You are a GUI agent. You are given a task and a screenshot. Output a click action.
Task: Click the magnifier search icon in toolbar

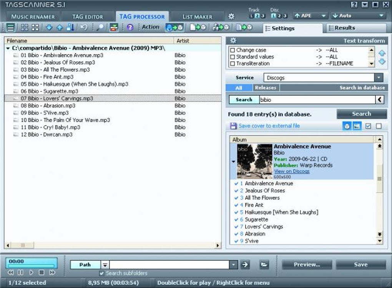[100, 27]
